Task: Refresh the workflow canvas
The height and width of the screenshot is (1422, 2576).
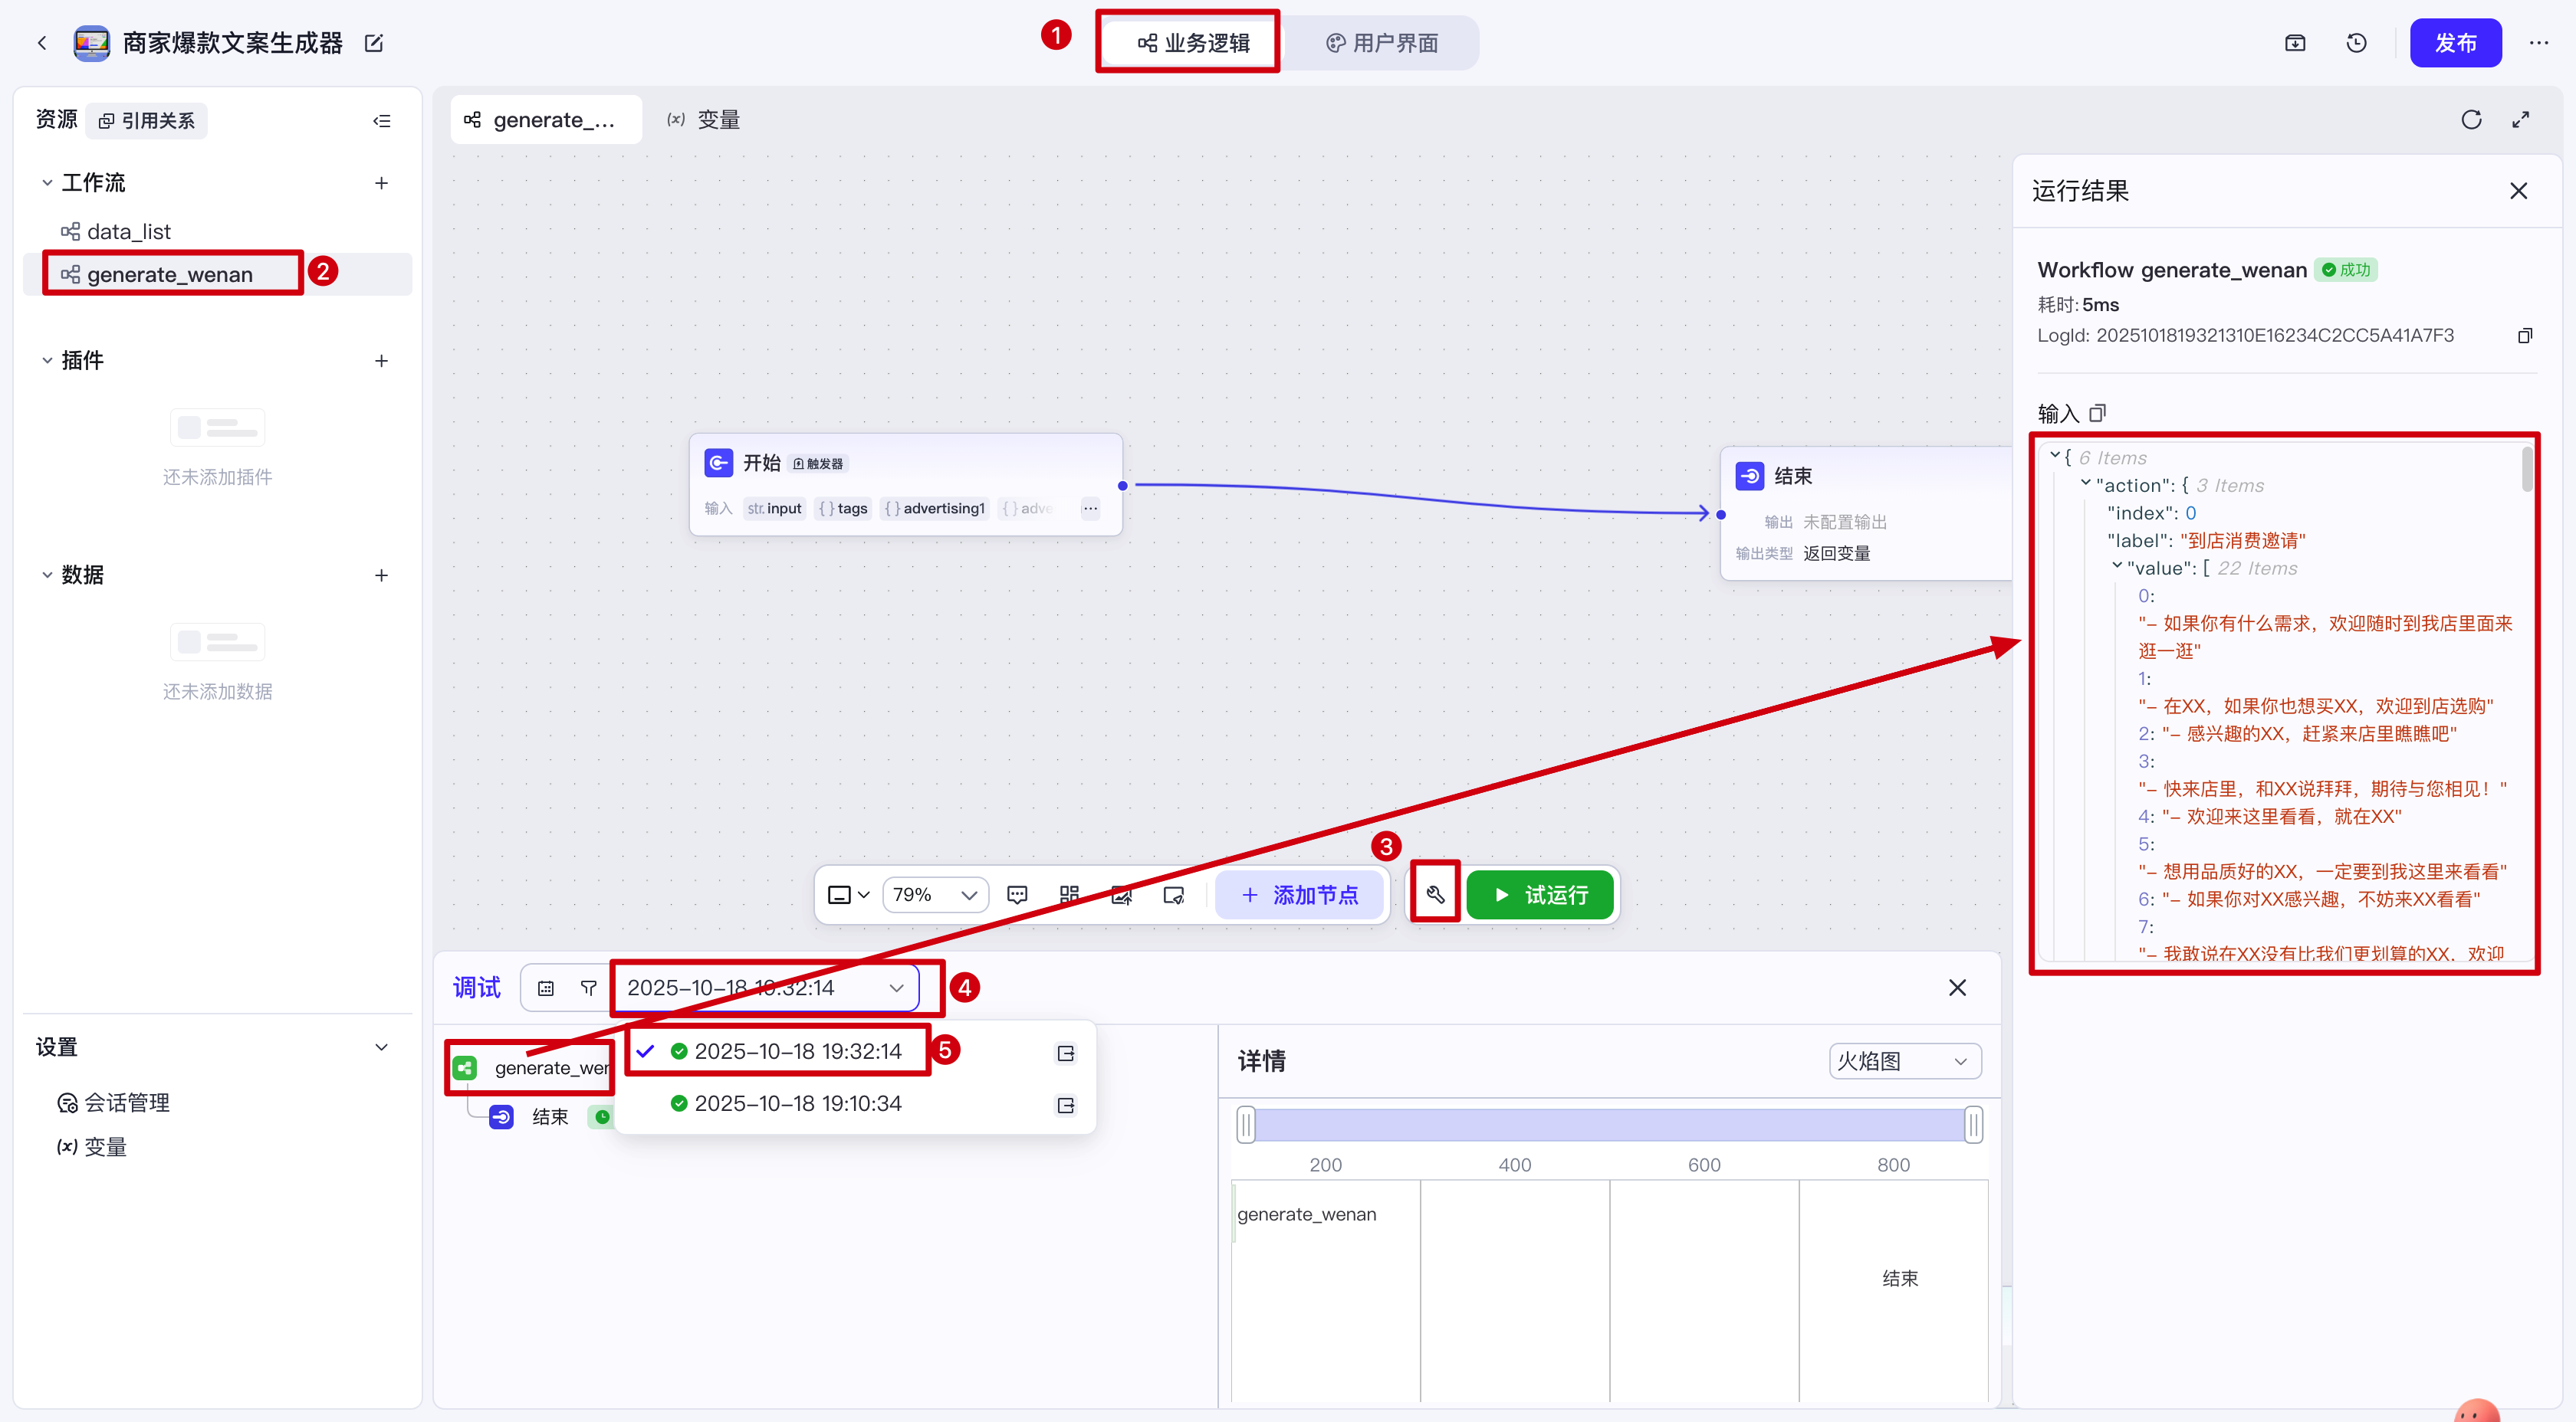Action: coord(2471,120)
